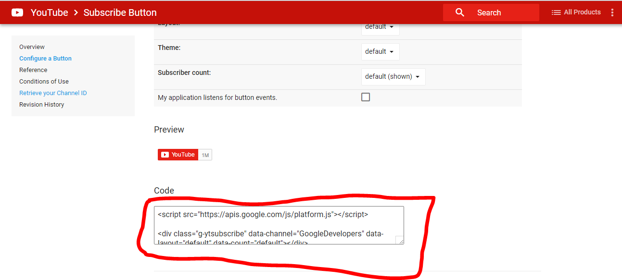Click the 'Preview' section heading
This screenshot has height=280, width=622.
169,130
